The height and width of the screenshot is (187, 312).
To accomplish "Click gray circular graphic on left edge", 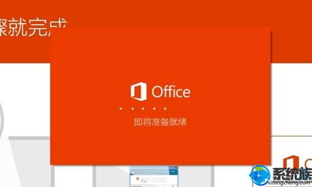I will click(2, 119).
